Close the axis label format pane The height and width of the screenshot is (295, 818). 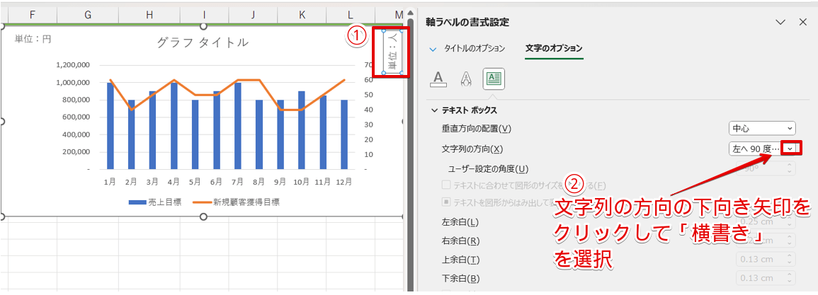click(803, 22)
